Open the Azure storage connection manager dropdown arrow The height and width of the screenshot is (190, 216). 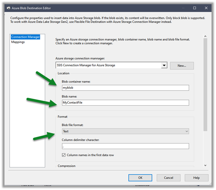click(164, 65)
